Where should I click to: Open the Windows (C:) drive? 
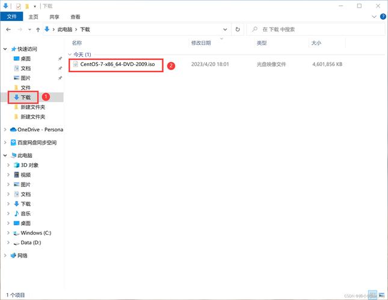click(36, 233)
